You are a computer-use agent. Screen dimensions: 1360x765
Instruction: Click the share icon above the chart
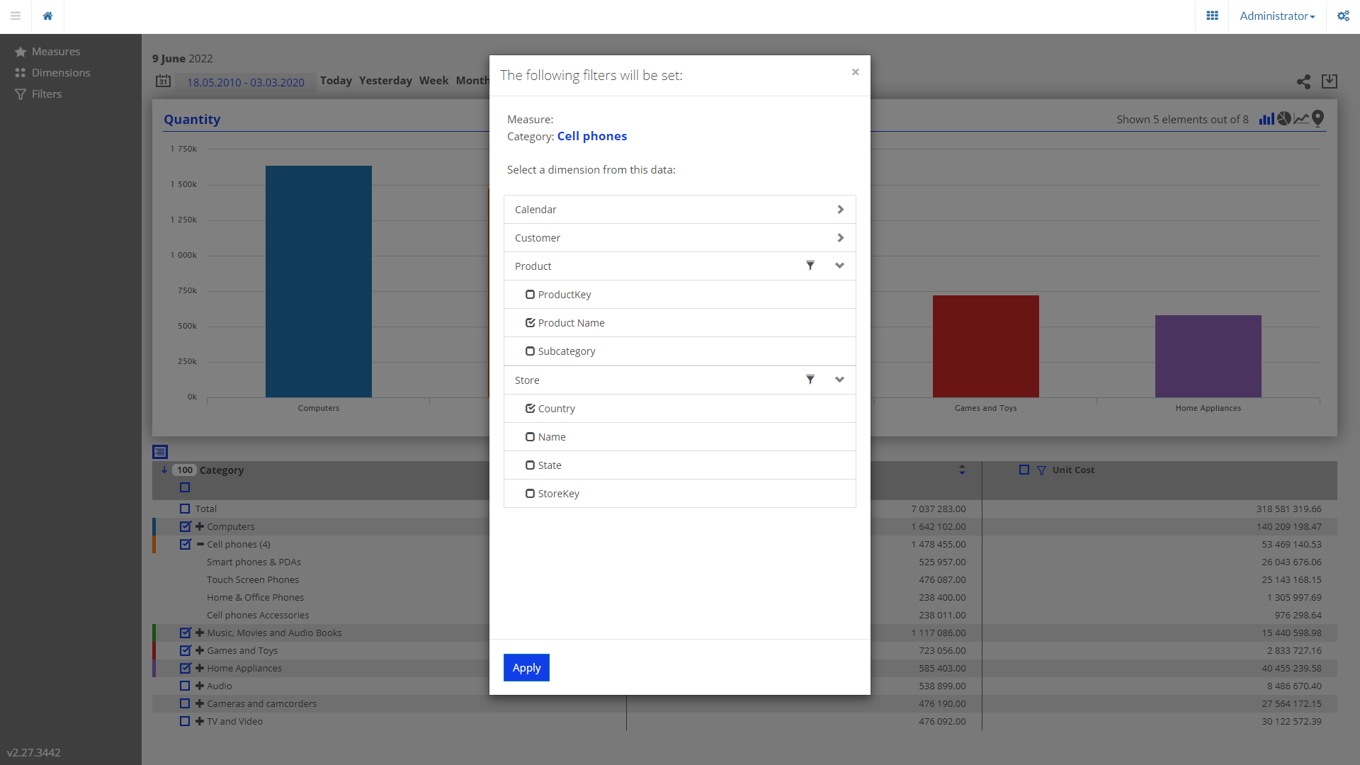(x=1303, y=81)
